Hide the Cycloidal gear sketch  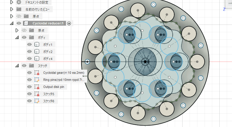pos(29,73)
